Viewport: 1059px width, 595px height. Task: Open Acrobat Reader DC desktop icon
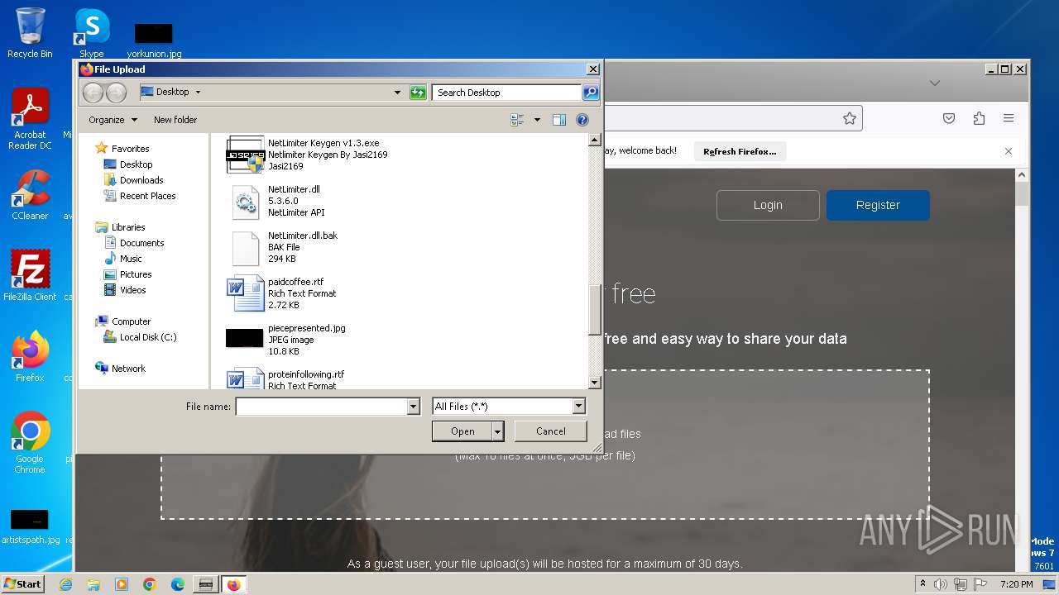coord(30,119)
